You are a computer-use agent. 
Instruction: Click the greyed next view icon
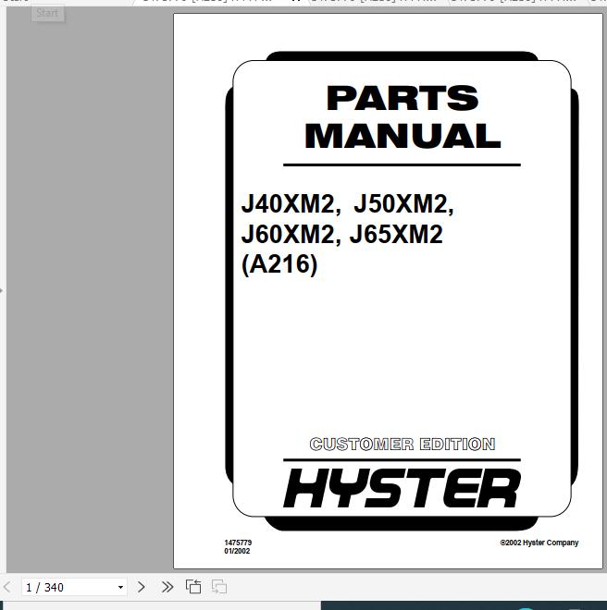point(219,587)
